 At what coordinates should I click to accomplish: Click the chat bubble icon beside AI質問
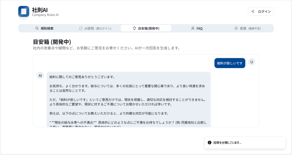coord(81,28)
